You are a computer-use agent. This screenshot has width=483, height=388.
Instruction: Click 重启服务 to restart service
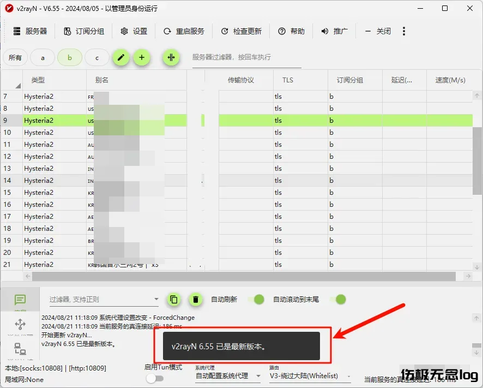pyautogui.click(x=184, y=31)
